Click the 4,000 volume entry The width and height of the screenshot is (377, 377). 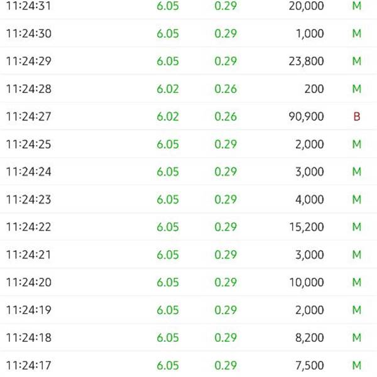pyautogui.click(x=309, y=200)
